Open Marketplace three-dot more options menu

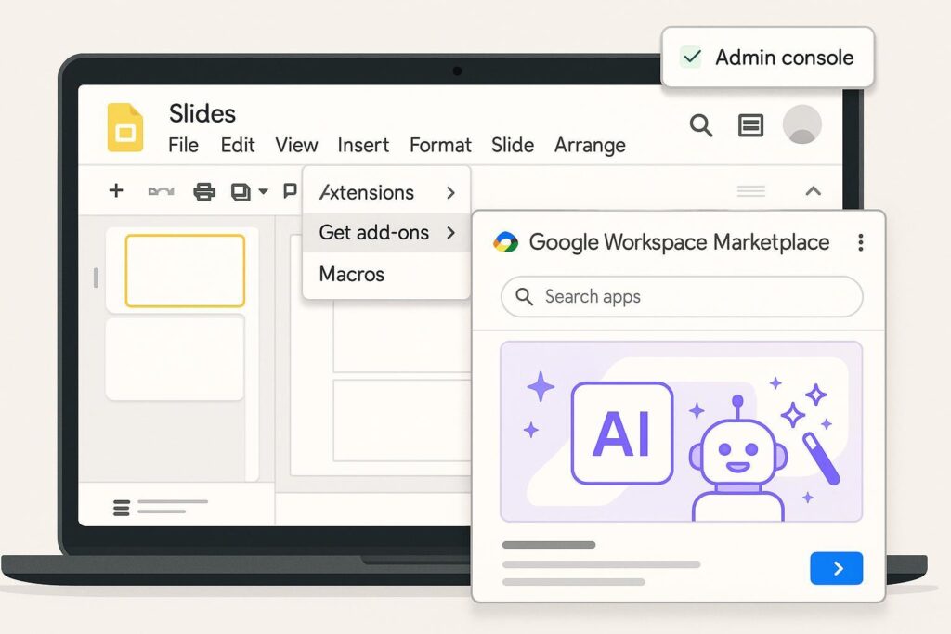(860, 242)
